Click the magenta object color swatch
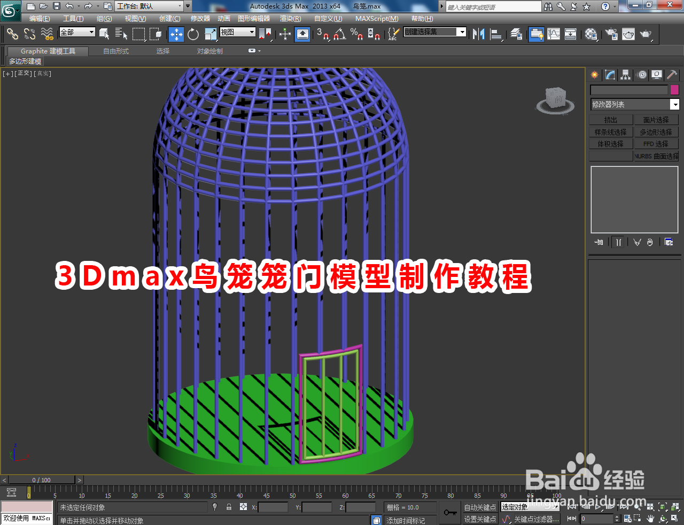The image size is (684, 525). click(x=674, y=90)
